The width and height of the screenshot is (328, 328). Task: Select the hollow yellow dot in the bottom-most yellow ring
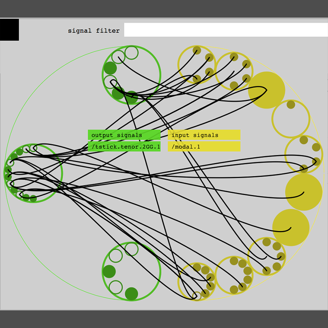[x=197, y=296]
